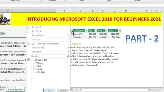This screenshot has width=164, height=92.
Task: Click the clear filter funnel icon
Action: [28, 44]
